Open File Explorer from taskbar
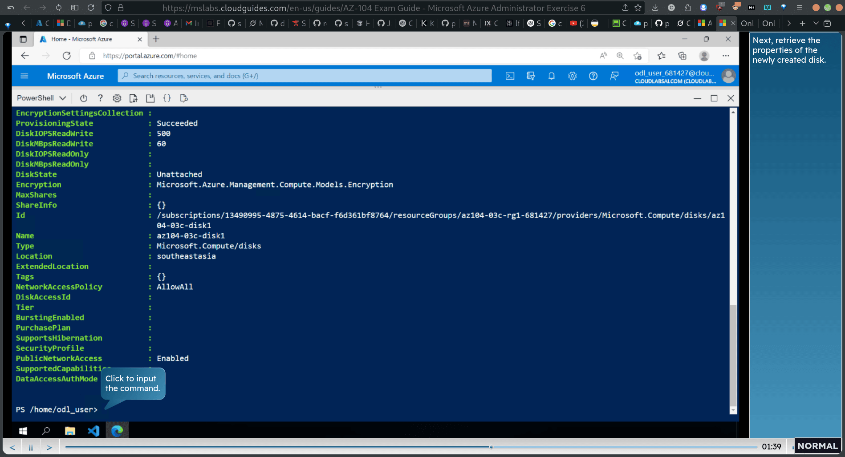 click(70, 431)
